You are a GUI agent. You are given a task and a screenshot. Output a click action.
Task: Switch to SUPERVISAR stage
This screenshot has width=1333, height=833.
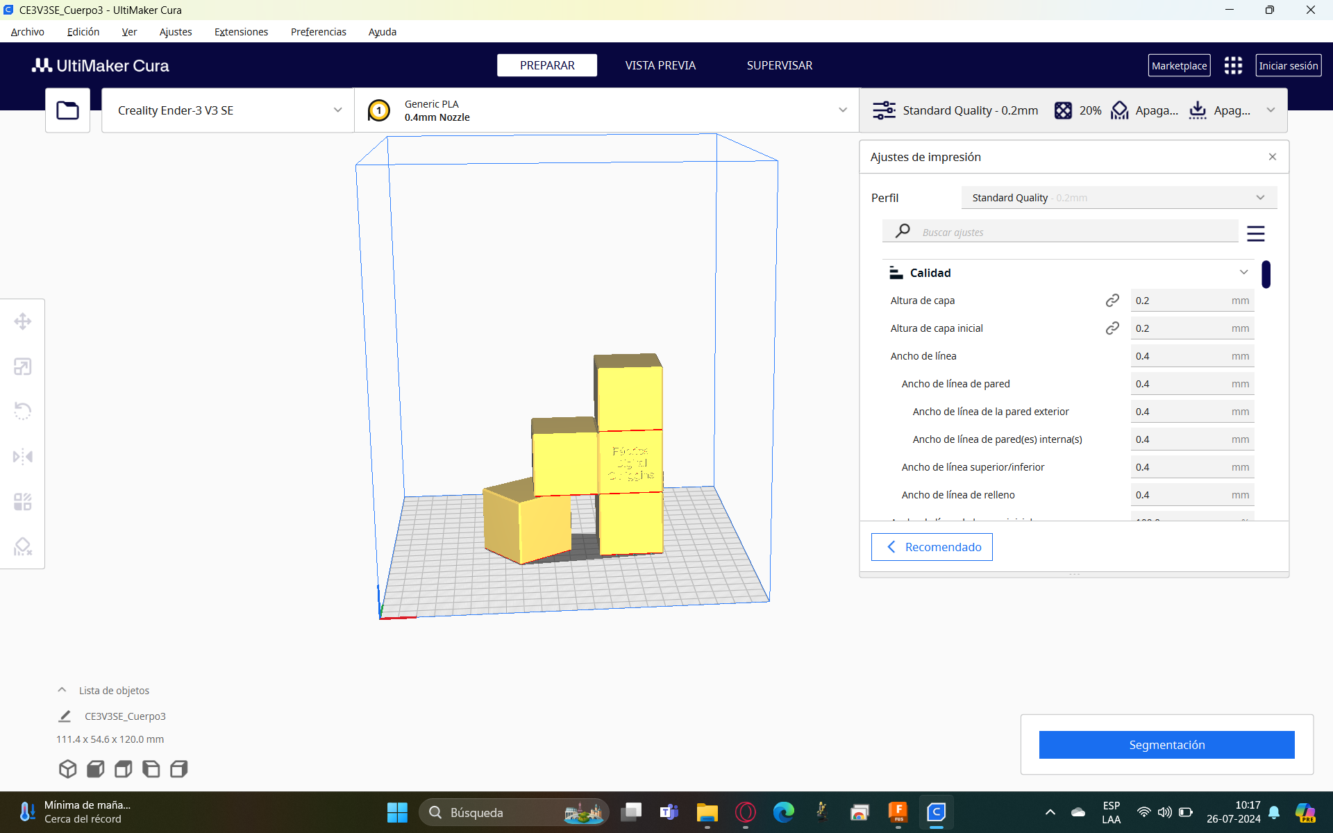[780, 65]
